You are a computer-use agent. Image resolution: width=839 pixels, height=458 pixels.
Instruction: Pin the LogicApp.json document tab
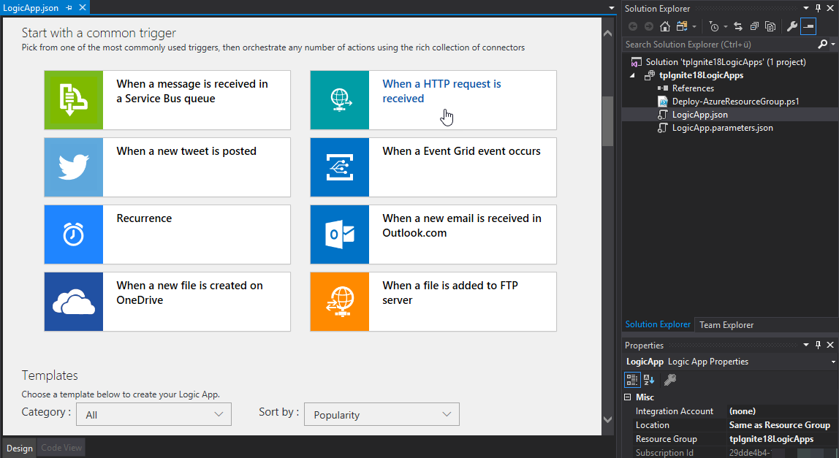click(69, 7)
